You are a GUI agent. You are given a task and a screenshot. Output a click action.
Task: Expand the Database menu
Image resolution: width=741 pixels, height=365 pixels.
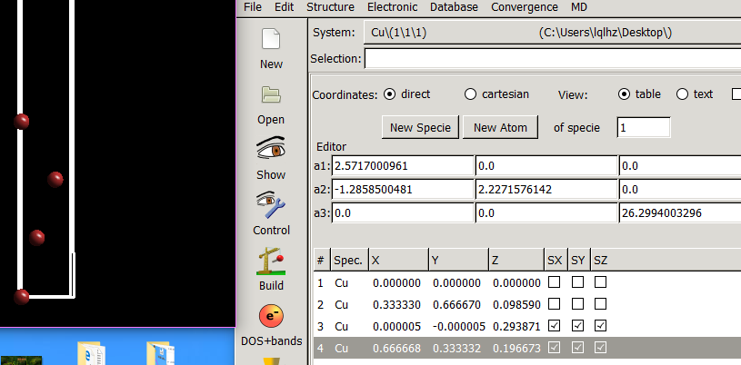[x=454, y=6]
